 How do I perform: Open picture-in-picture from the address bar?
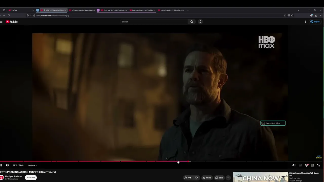tap(285, 15)
